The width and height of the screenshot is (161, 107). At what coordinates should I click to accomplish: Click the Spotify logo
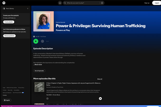tap(4, 3)
